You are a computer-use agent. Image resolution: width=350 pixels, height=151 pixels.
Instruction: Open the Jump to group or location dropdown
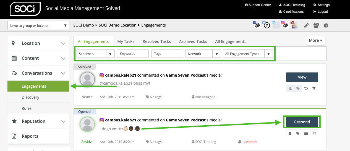pyautogui.click(x=38, y=25)
